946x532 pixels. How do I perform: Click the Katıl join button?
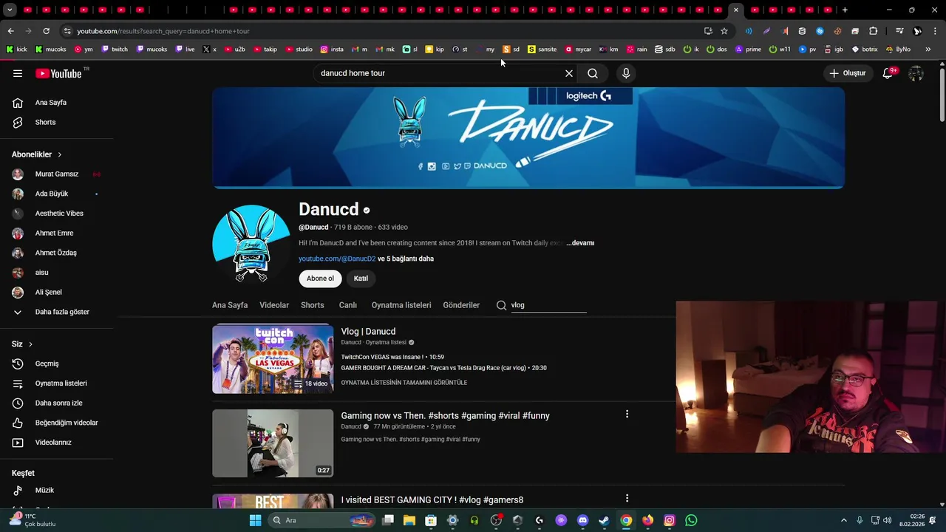361,279
